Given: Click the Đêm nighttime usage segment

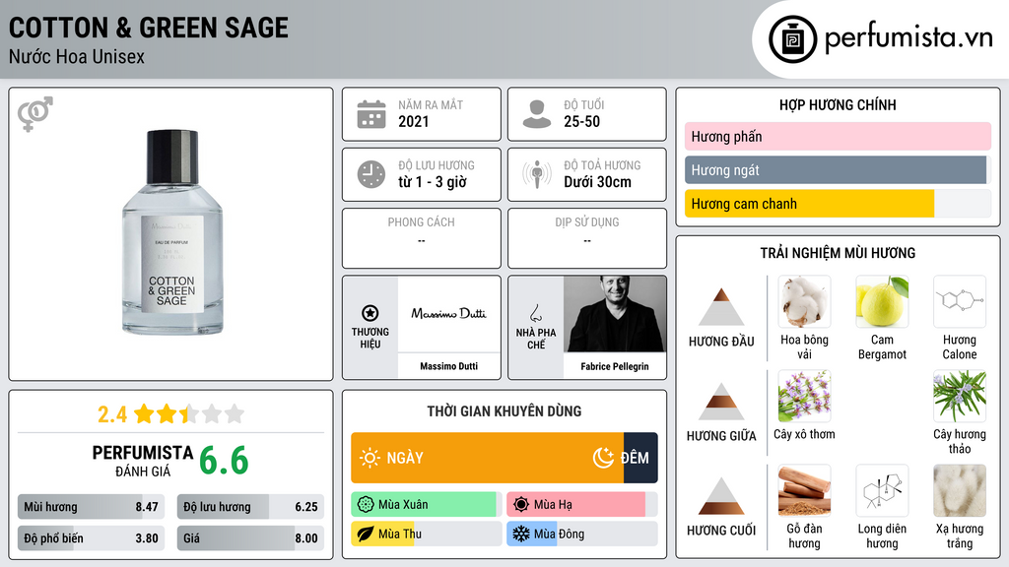Looking at the screenshot, I should tap(640, 458).
